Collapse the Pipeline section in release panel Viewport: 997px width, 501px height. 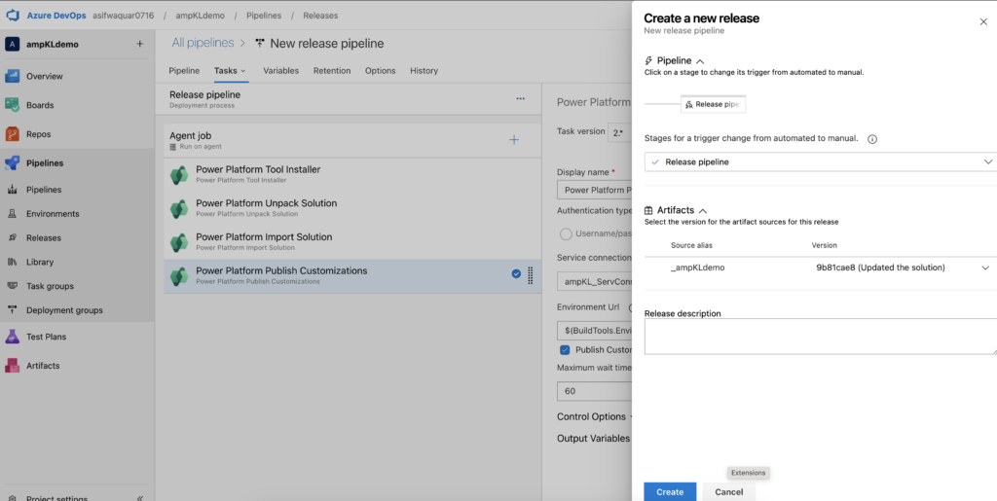[700, 61]
